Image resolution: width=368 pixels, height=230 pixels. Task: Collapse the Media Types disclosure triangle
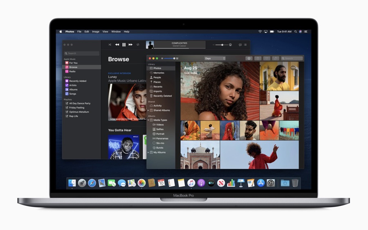pos(148,120)
